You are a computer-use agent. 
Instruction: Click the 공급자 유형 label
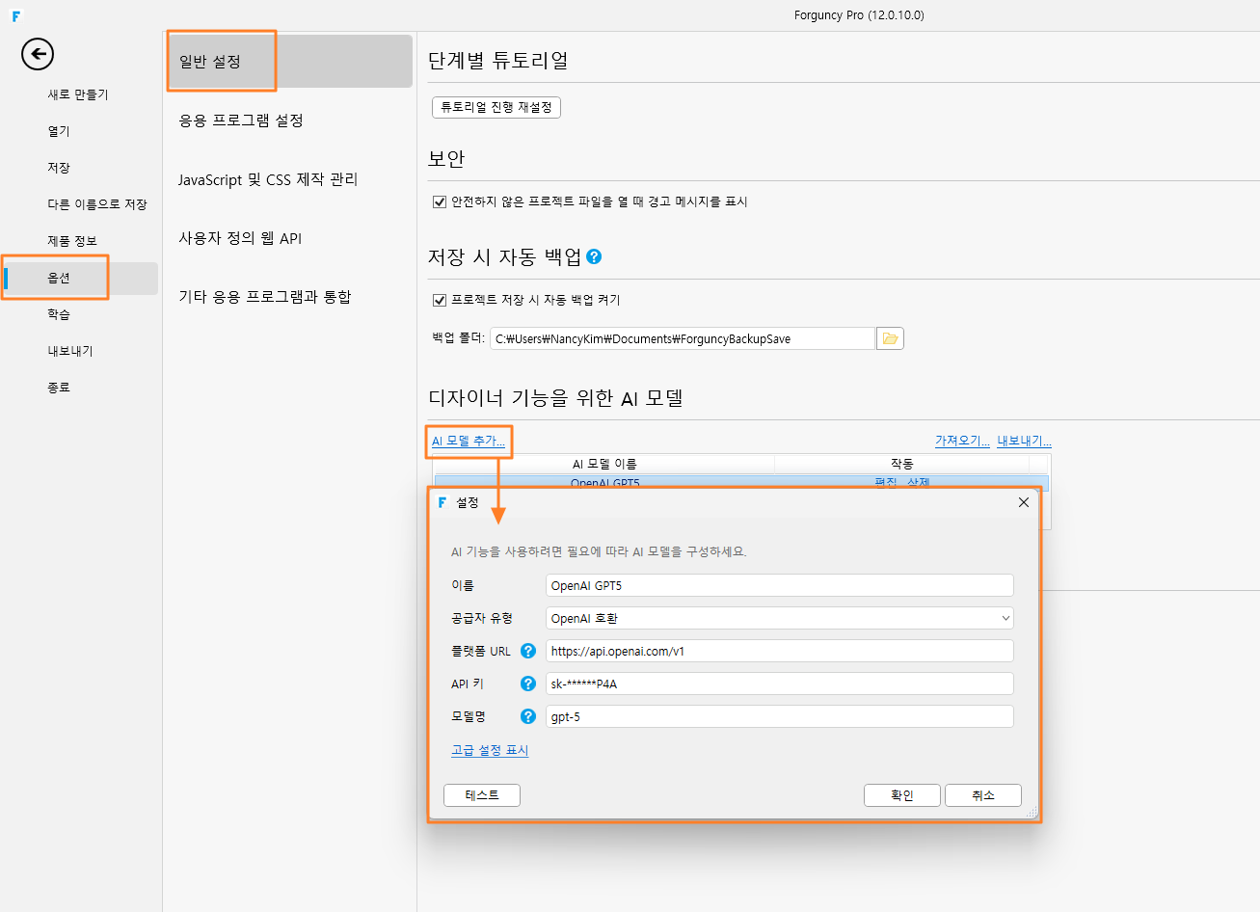pyautogui.click(x=482, y=618)
